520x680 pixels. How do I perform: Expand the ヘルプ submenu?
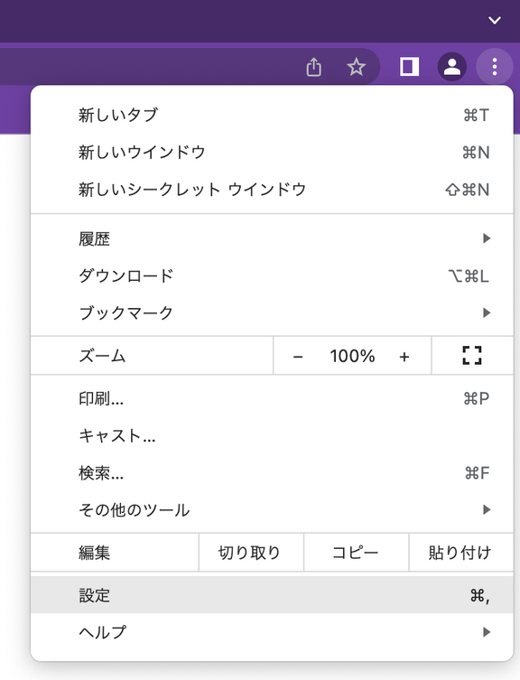(272, 632)
